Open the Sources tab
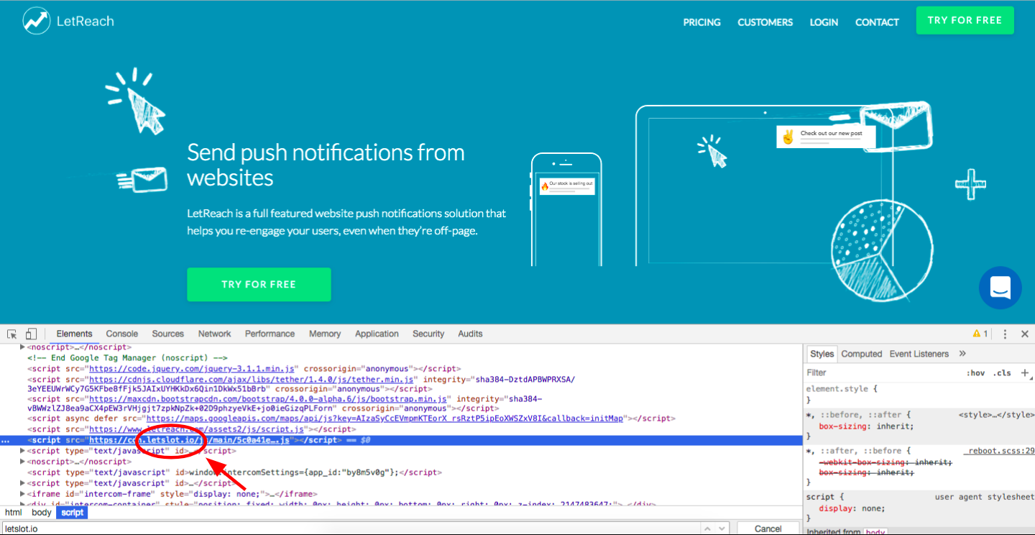The height and width of the screenshot is (535, 1035). 168,334
